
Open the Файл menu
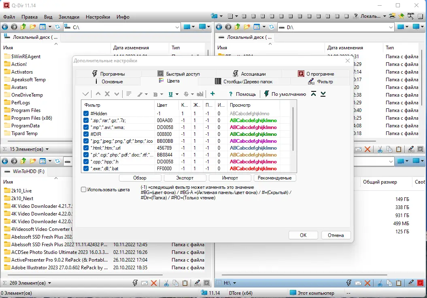9,17
